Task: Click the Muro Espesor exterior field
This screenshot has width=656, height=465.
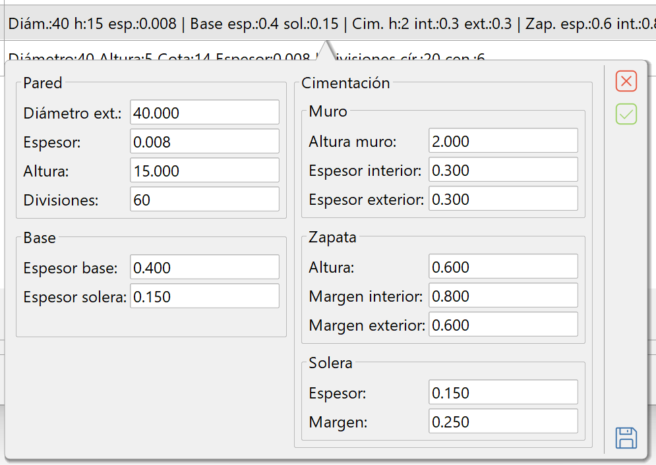Action: (x=502, y=199)
